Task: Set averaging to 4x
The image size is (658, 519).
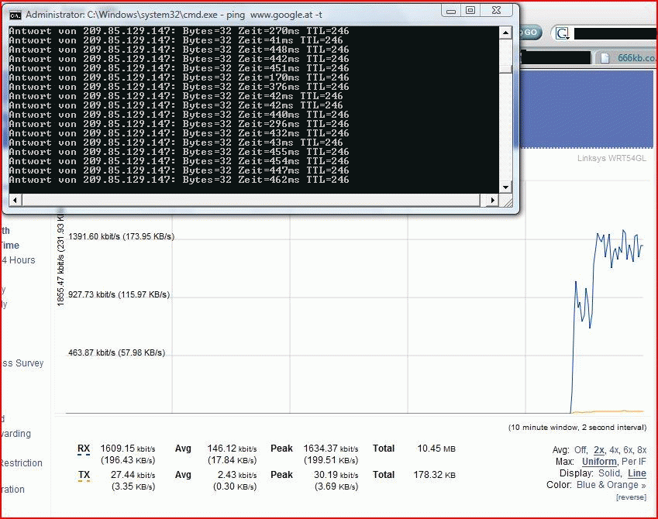Action: pyautogui.click(x=614, y=450)
